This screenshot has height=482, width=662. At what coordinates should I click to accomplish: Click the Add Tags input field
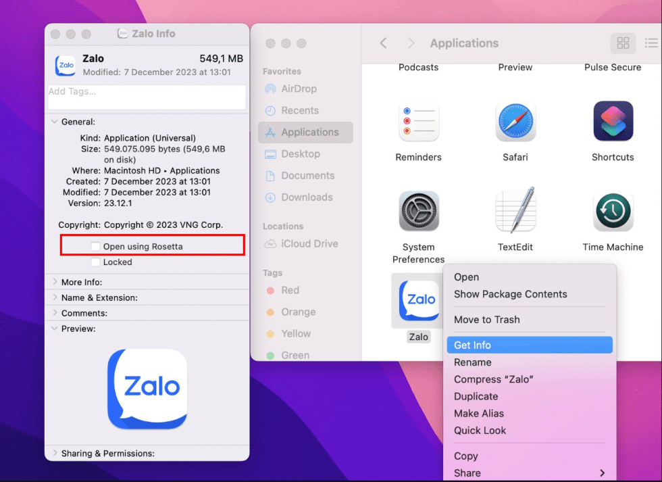click(x=147, y=97)
